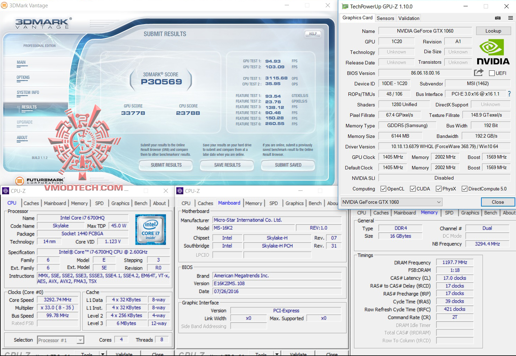Image resolution: width=516 pixels, height=356 pixels.
Task: Click the HELP button in 3DMark Vantage
Action: click(x=313, y=34)
